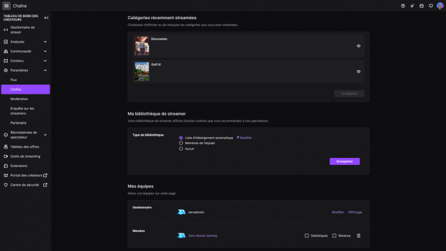The height and width of the screenshot is (251, 446).
Task: Click external link icon beside Portail des créateurs
Action: pos(45,175)
